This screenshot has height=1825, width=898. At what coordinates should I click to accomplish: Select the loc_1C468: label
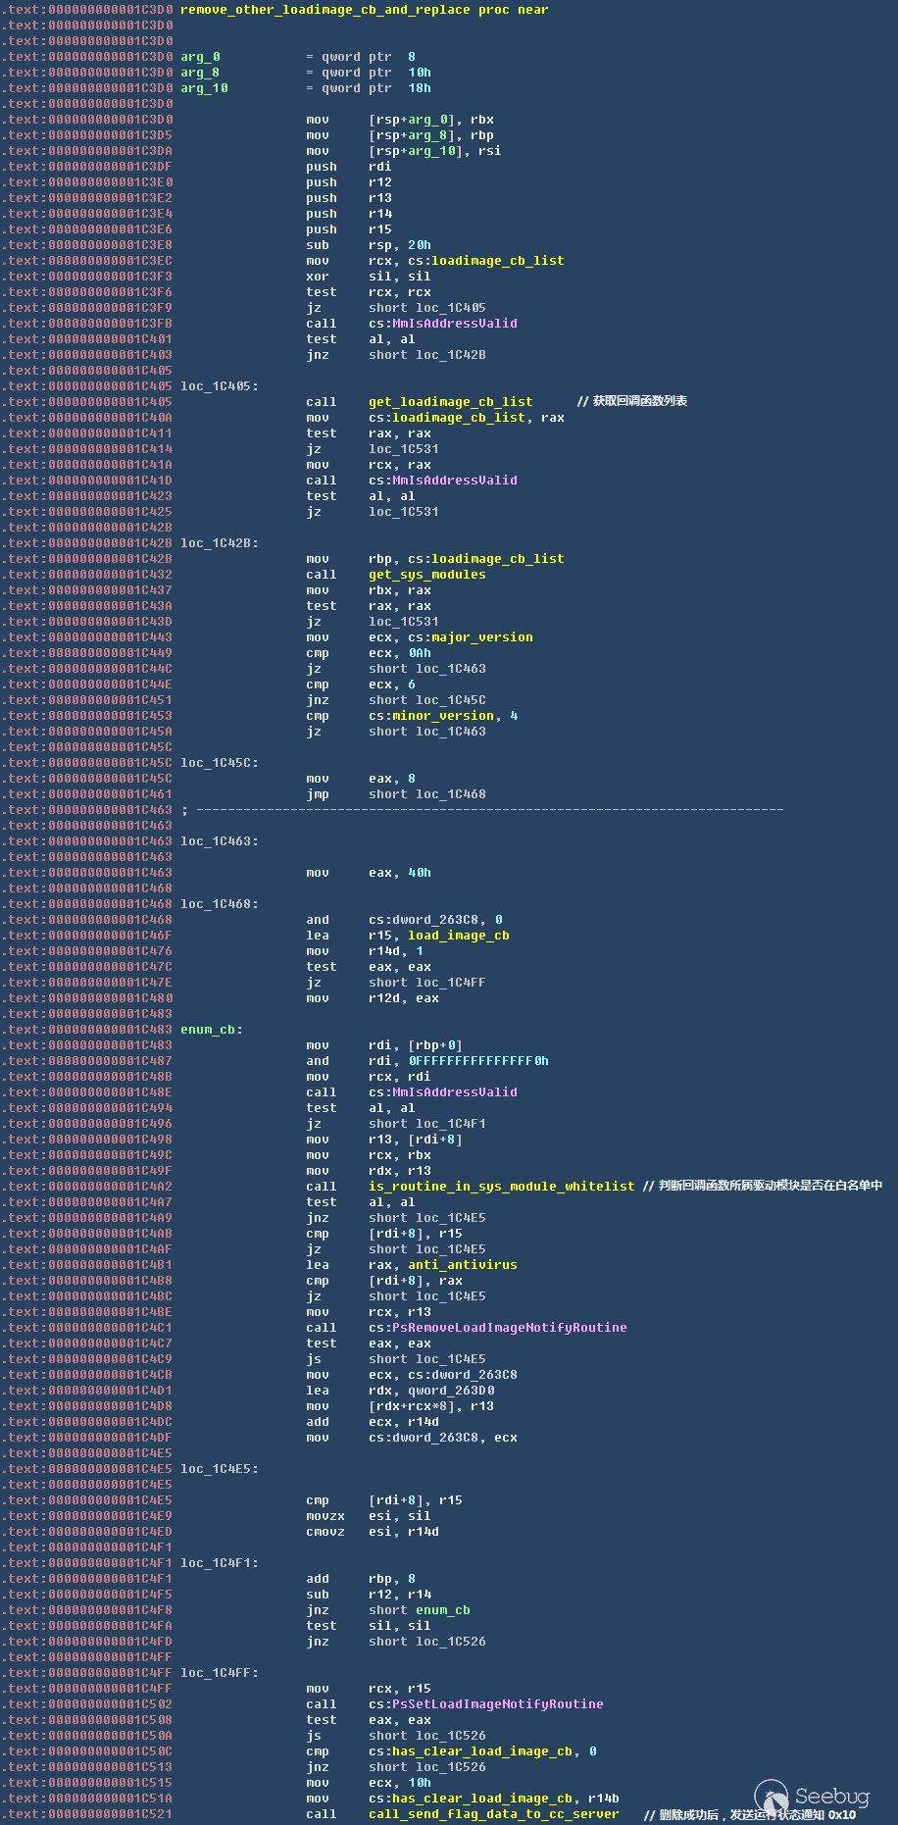coord(220,904)
